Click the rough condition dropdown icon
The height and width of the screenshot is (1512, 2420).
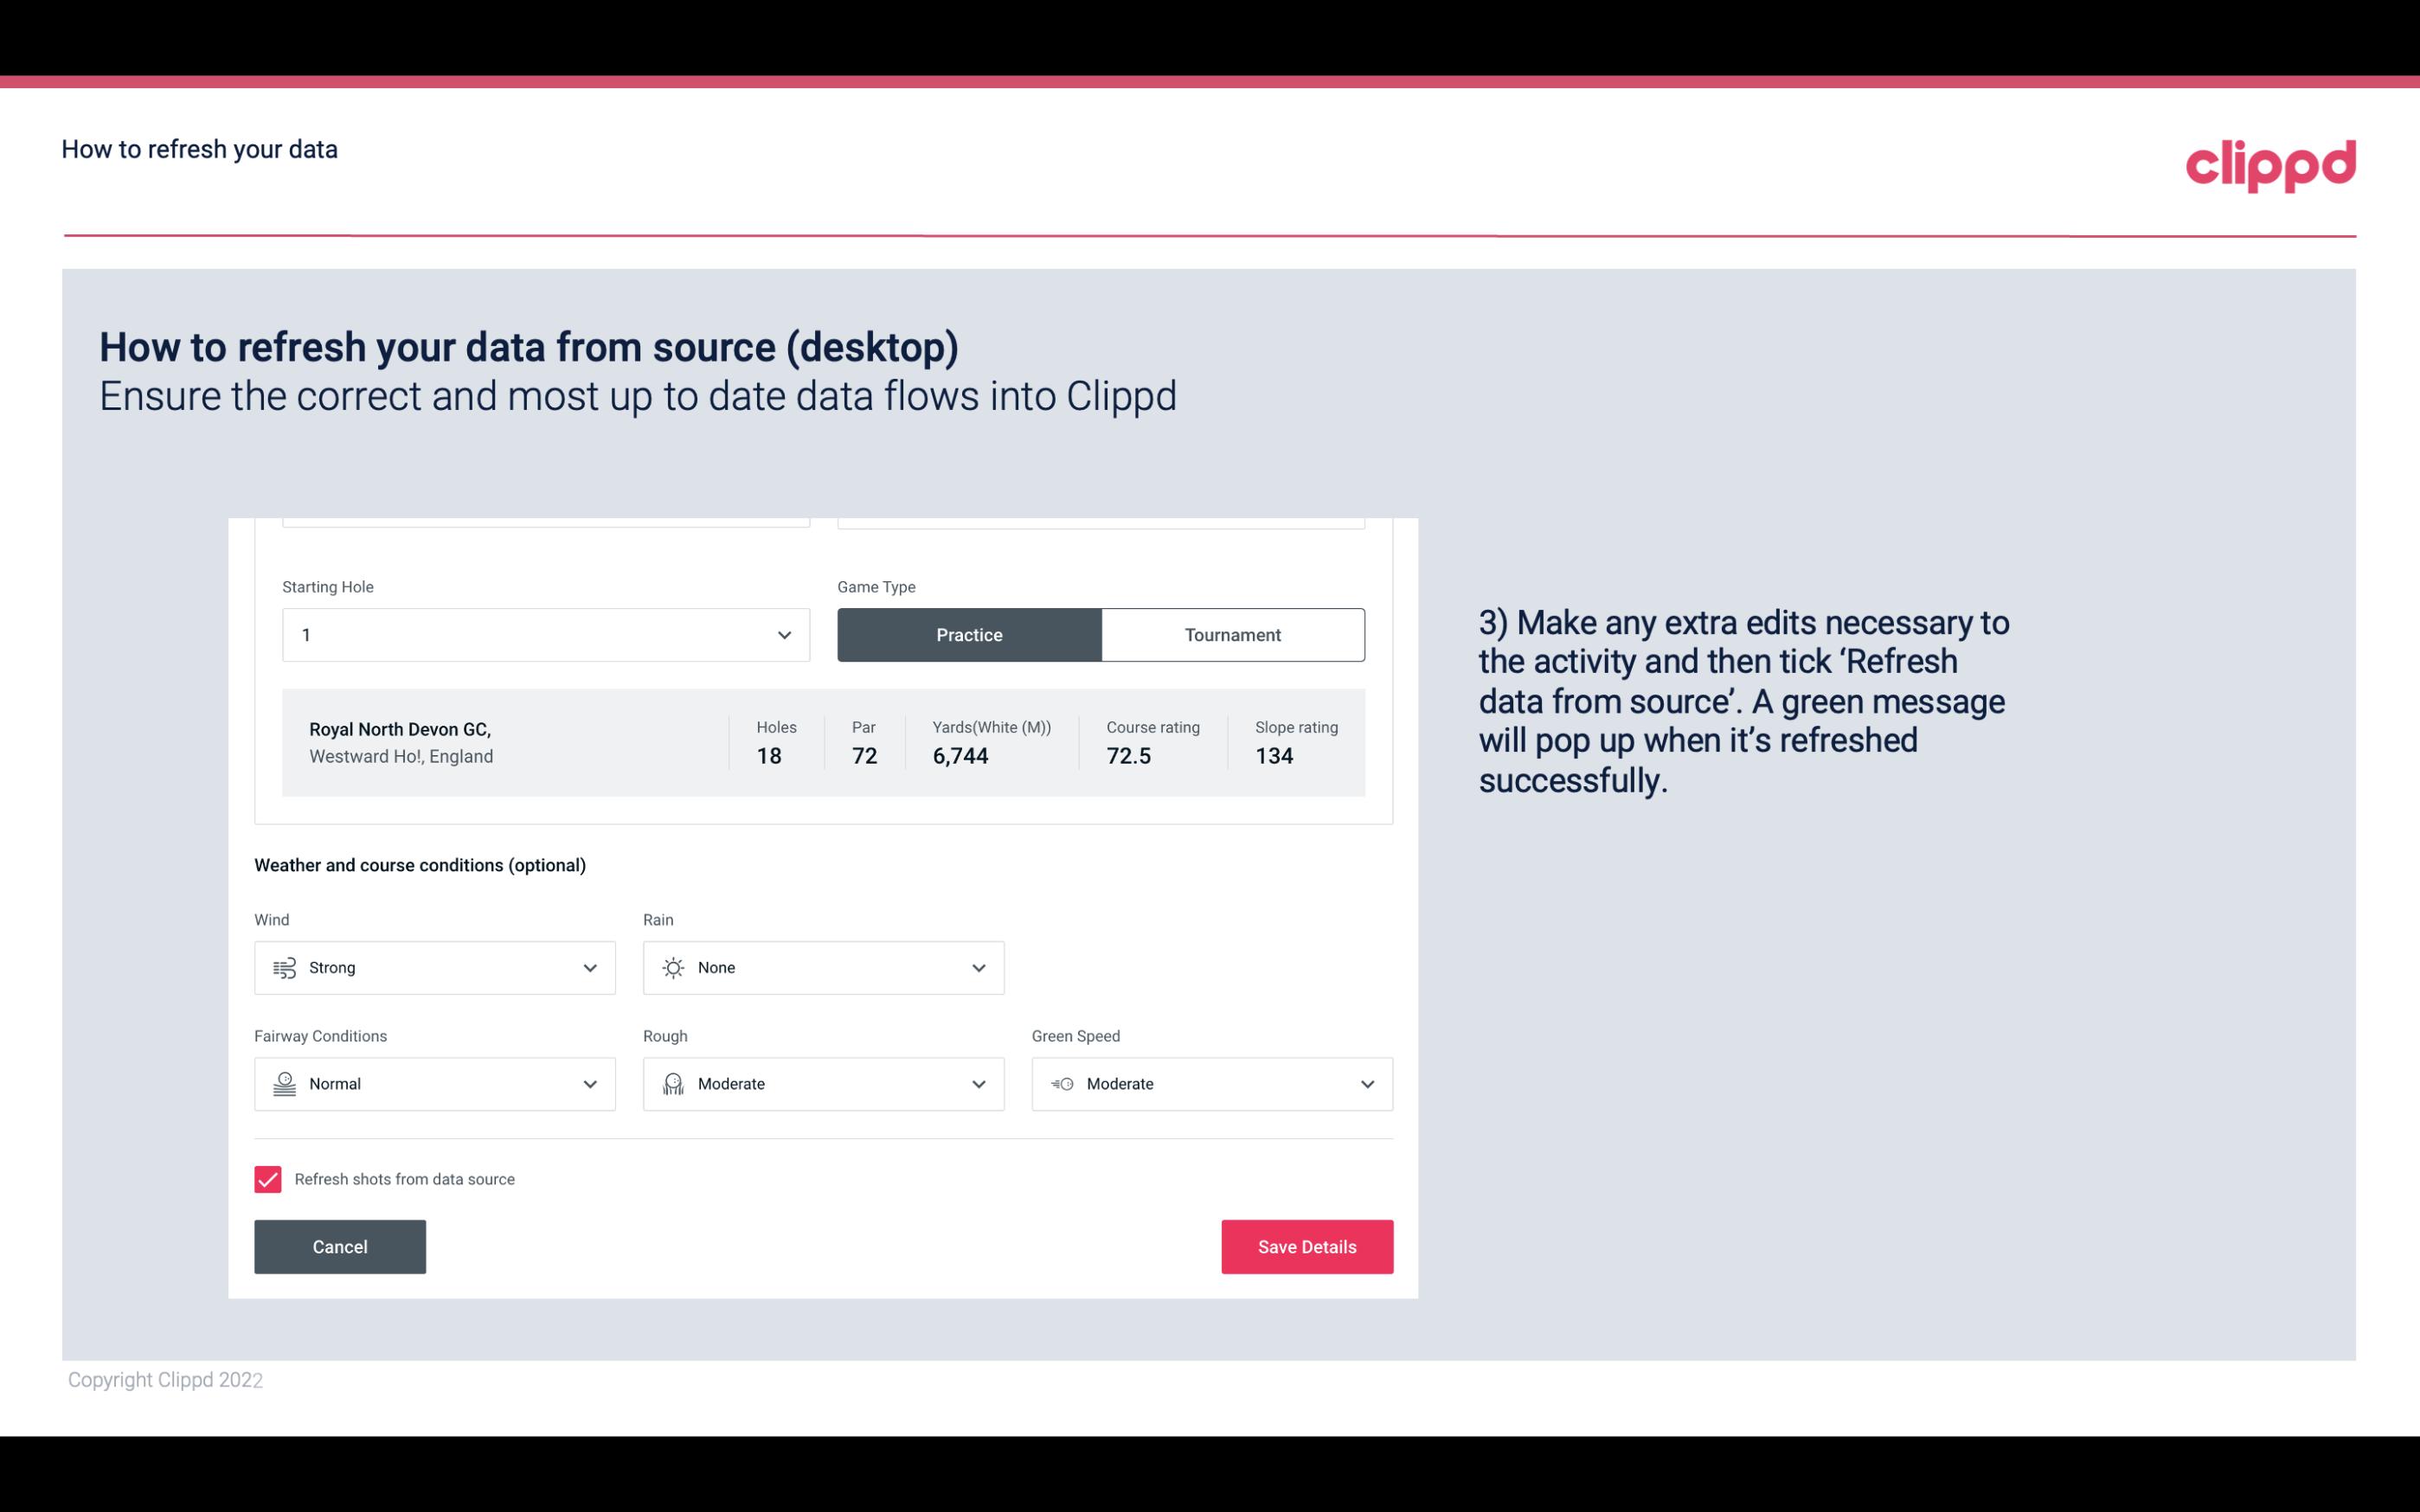976,1084
